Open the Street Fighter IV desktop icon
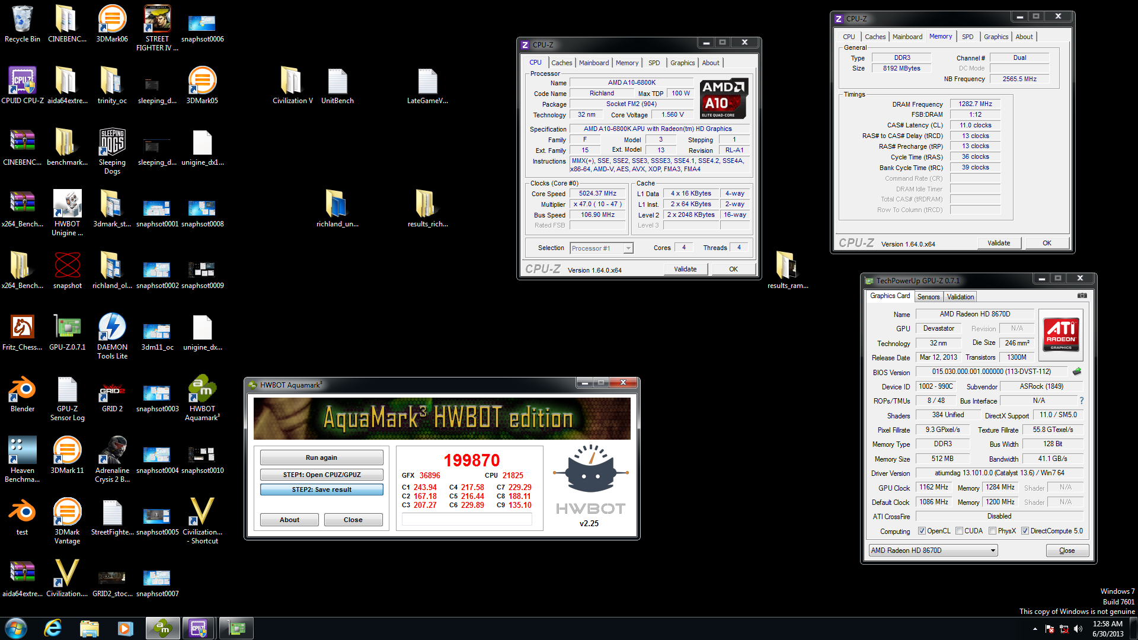The width and height of the screenshot is (1138, 640). click(x=157, y=28)
